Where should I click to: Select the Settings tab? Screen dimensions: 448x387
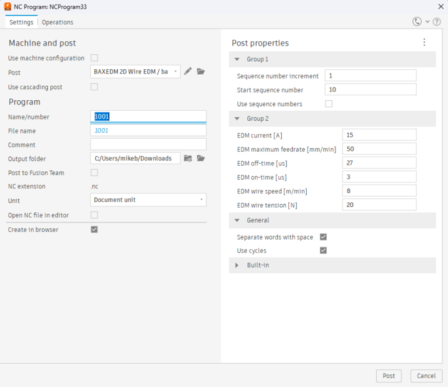22,22
